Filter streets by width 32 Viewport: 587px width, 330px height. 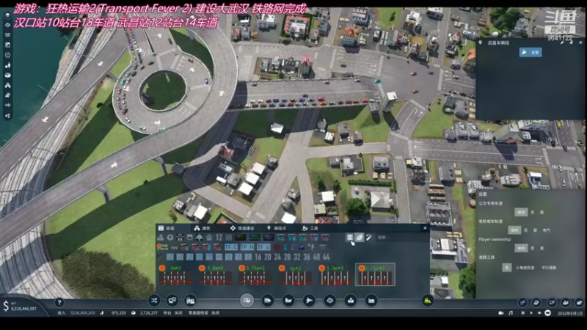click(297, 257)
